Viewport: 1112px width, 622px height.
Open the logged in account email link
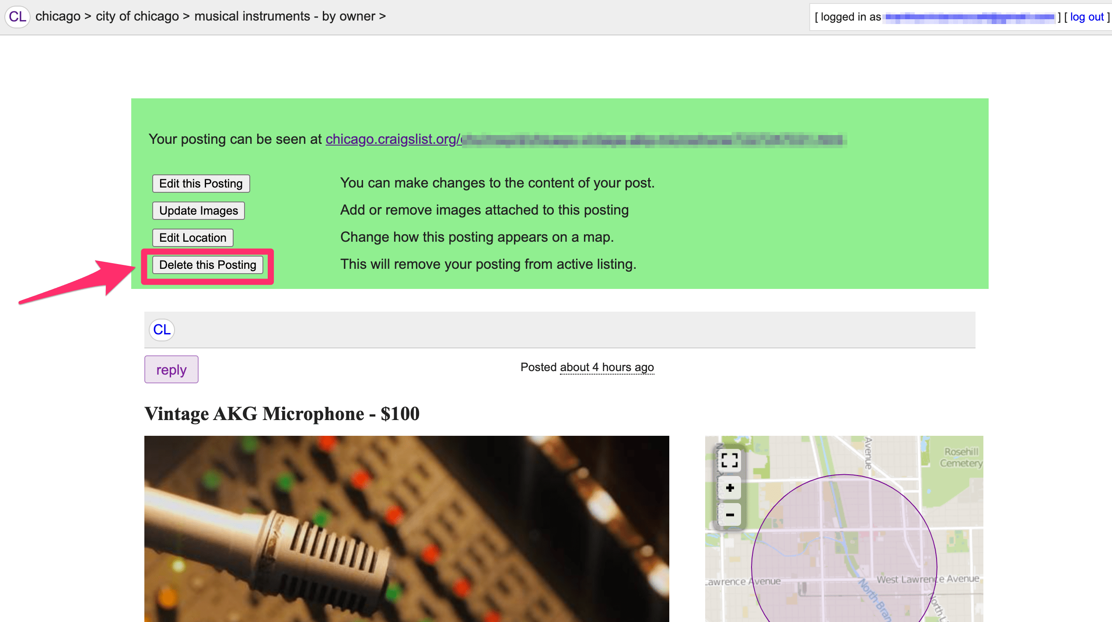(x=969, y=17)
